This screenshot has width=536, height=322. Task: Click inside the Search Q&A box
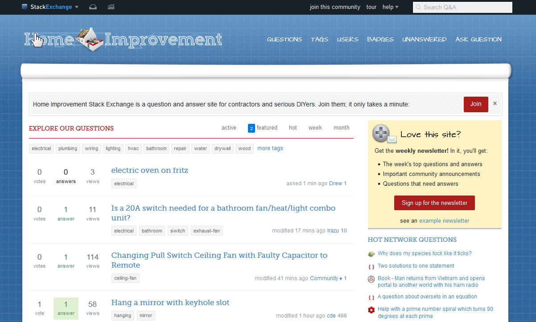pyautogui.click(x=462, y=7)
